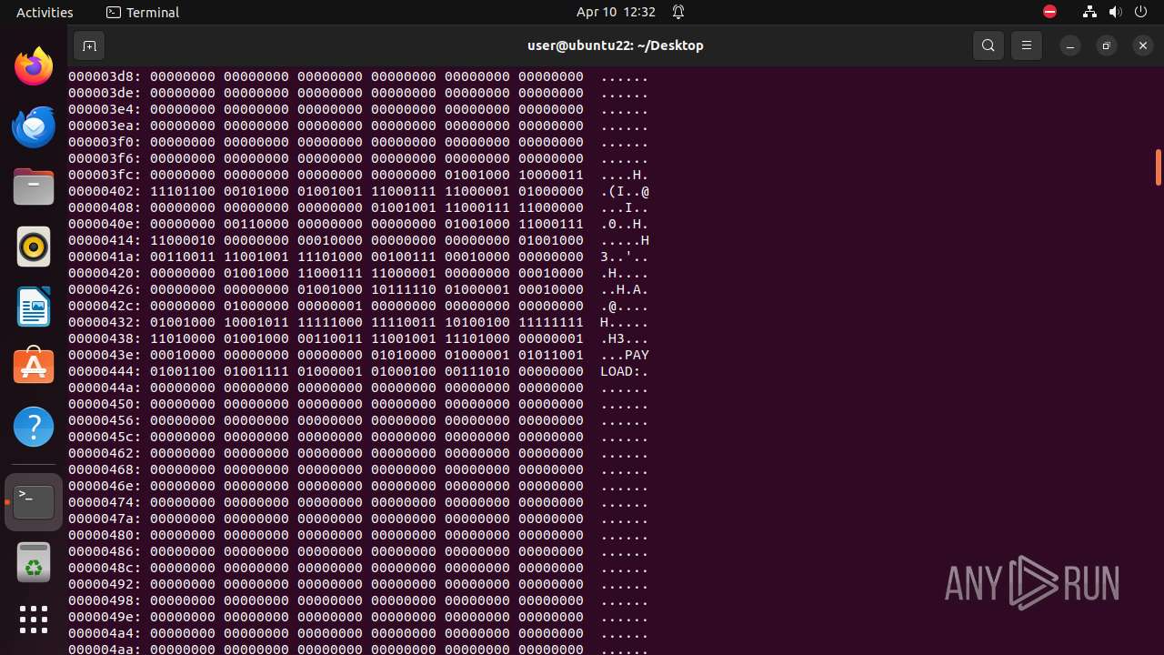The image size is (1164, 655).
Task: Open the Help icon in dock
Action: pyautogui.click(x=34, y=426)
